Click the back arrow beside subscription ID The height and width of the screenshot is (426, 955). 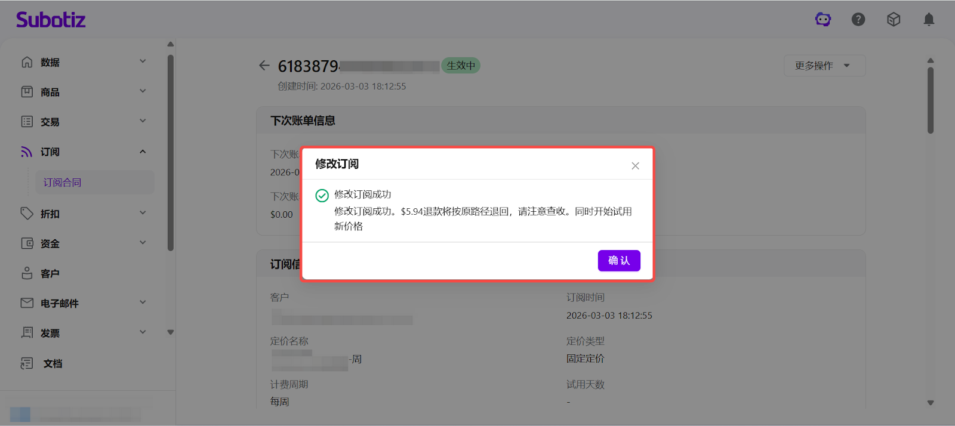click(x=264, y=66)
